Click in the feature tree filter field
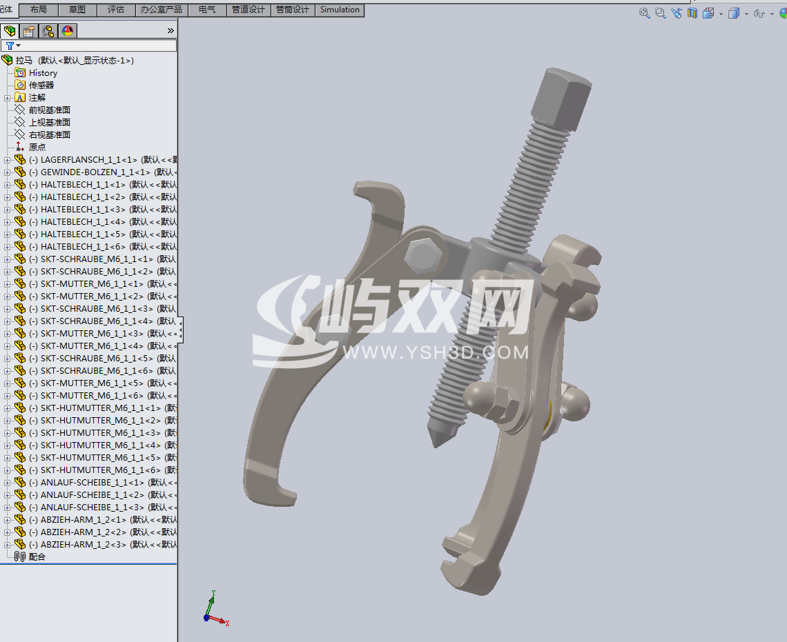Image resolution: width=787 pixels, height=642 pixels. tap(89, 46)
